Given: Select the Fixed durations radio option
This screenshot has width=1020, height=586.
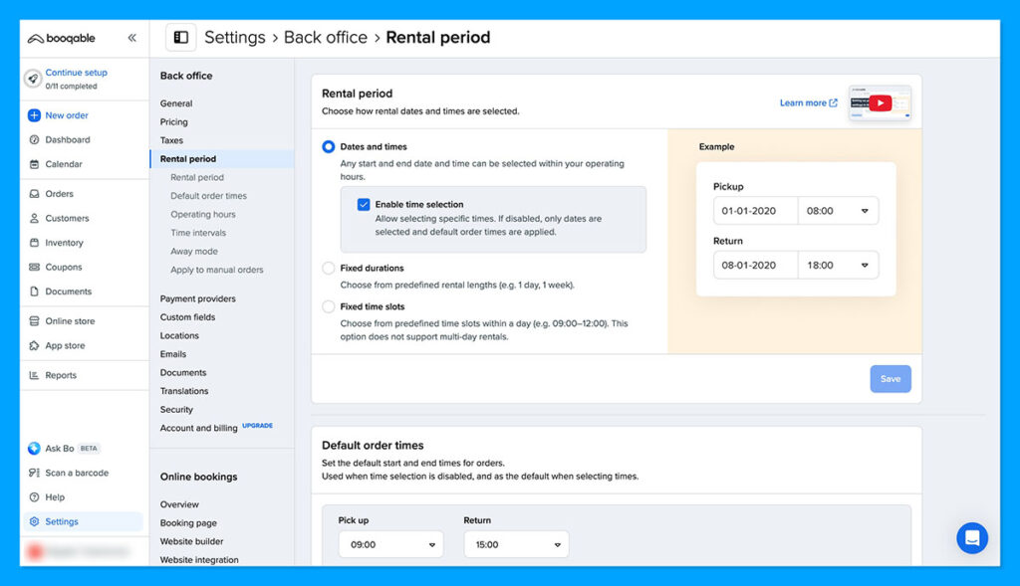Looking at the screenshot, I should pyautogui.click(x=329, y=268).
